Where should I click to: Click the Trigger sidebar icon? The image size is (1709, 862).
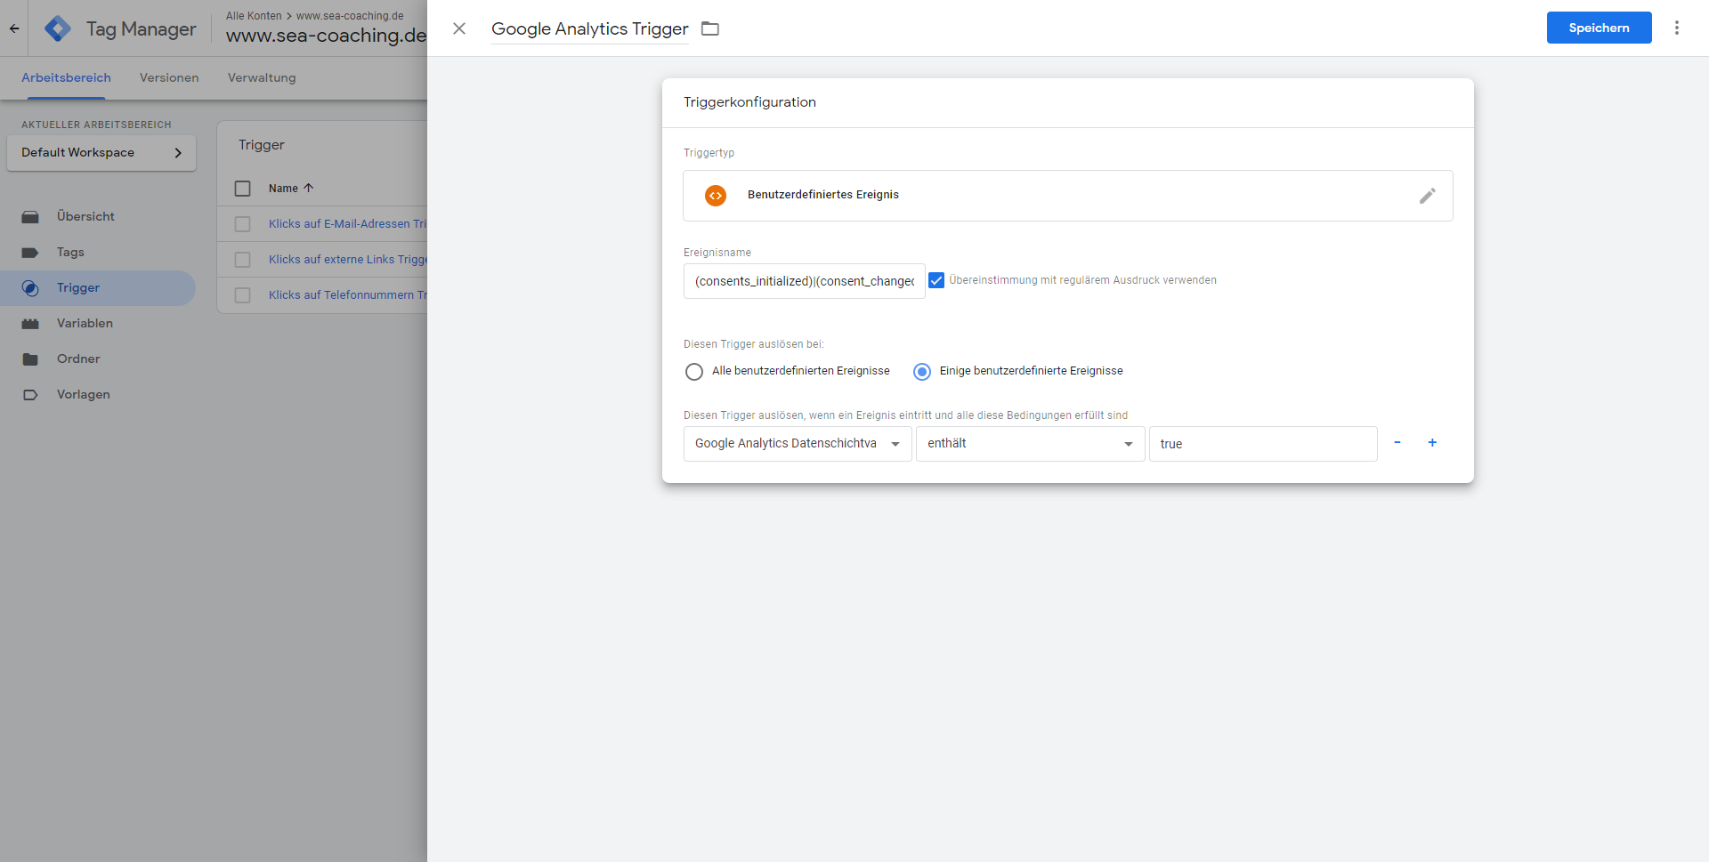point(30,288)
